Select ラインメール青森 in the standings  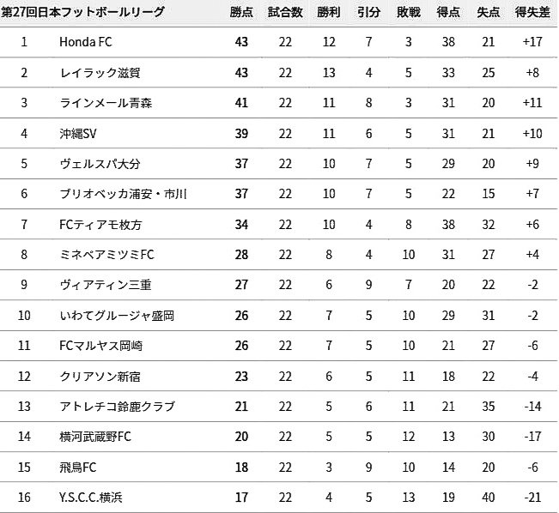pyautogui.click(x=106, y=103)
